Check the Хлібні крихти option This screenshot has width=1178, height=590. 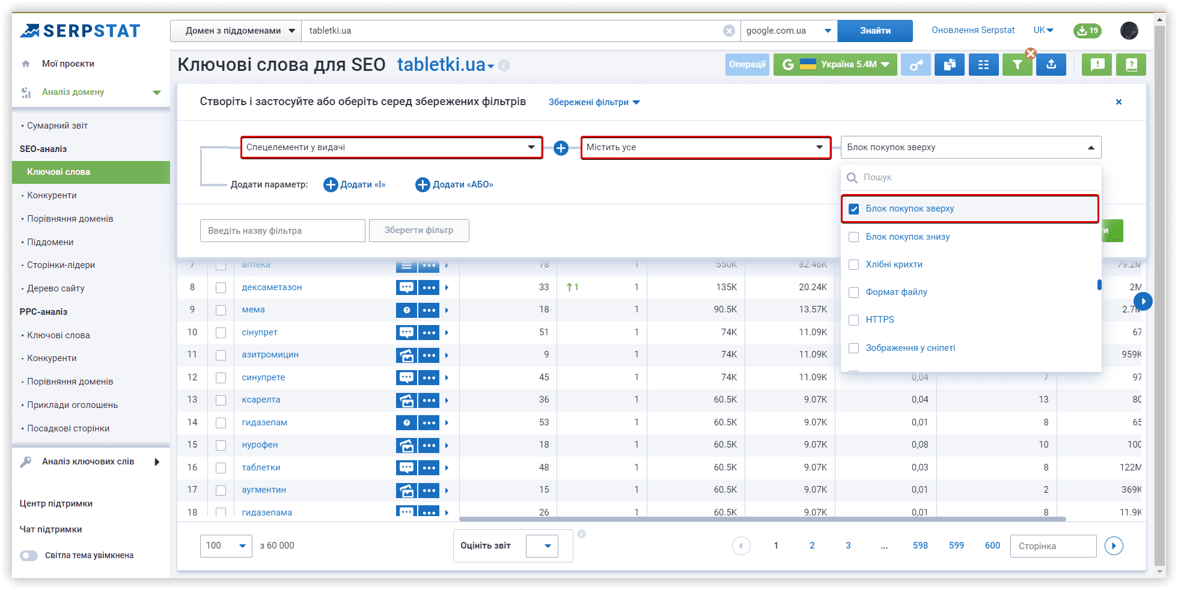[x=853, y=264]
